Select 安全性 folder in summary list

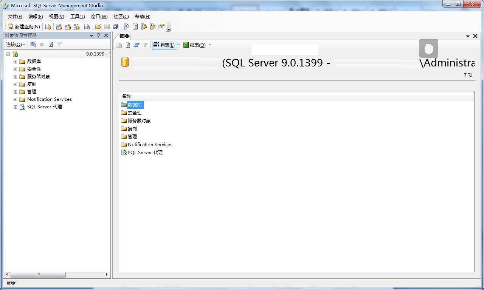[135, 113]
